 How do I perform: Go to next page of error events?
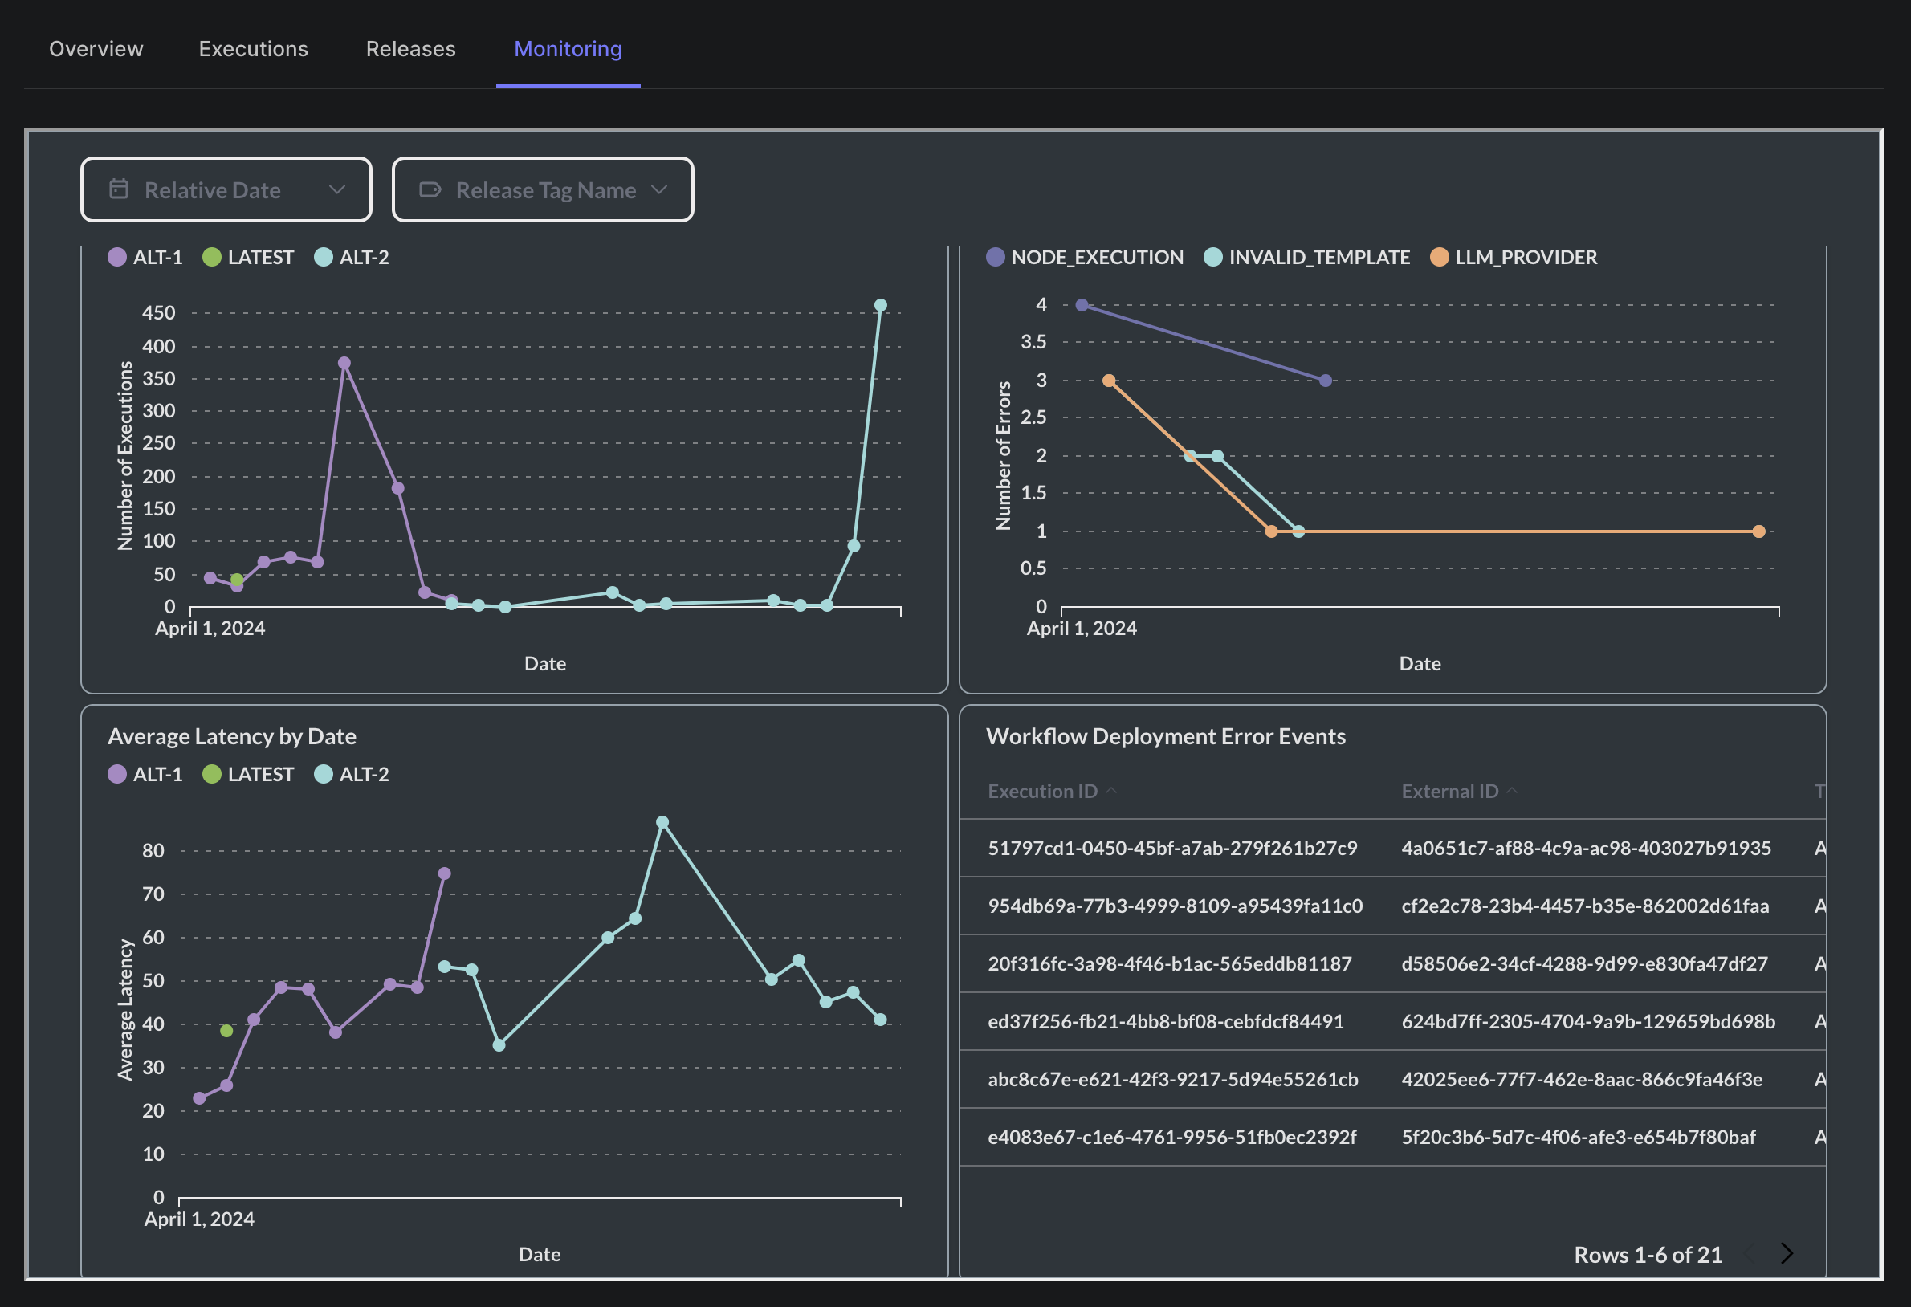(x=1786, y=1253)
